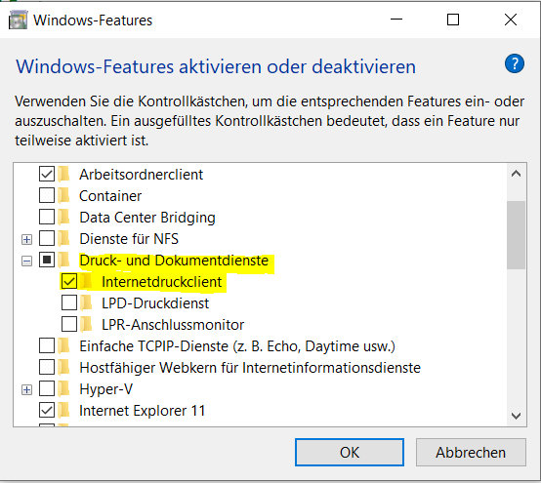The image size is (541, 483).
Task: Click the Internetdruckclient folder icon
Action: pos(86,282)
